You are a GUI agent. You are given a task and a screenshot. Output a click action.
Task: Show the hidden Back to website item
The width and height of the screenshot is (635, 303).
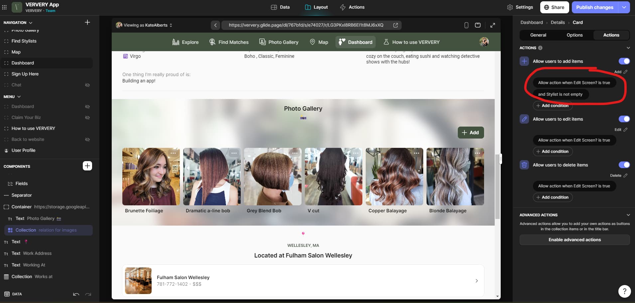click(x=87, y=140)
